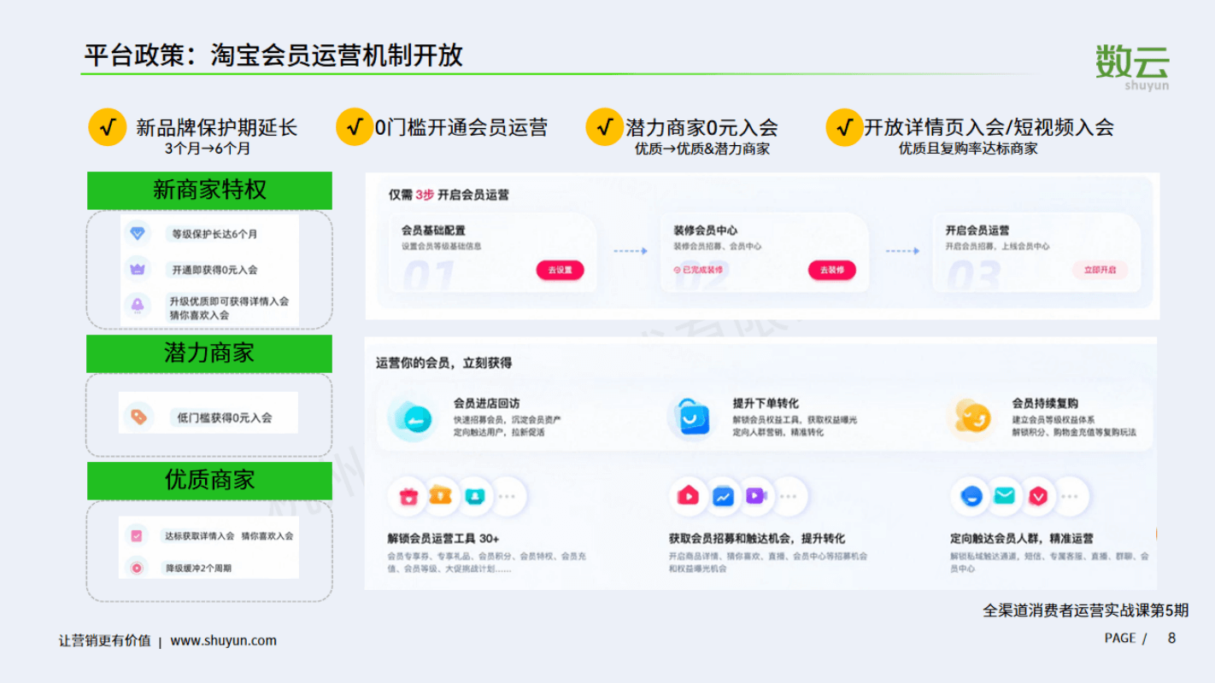Click the orange coupon ticket icon

pyautogui.click(x=440, y=495)
